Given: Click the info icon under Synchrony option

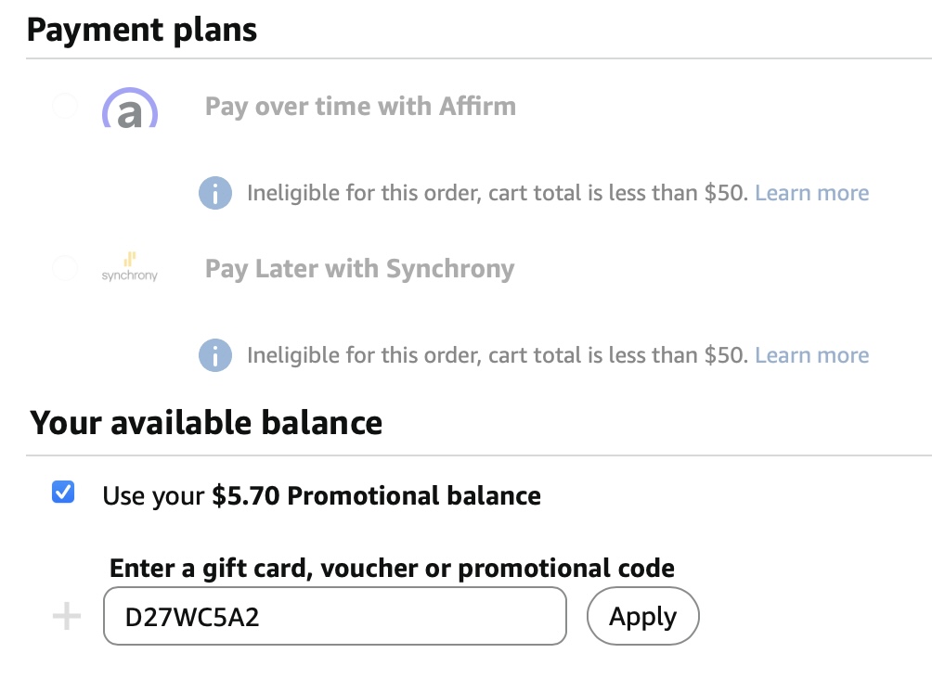Looking at the screenshot, I should click(x=215, y=355).
